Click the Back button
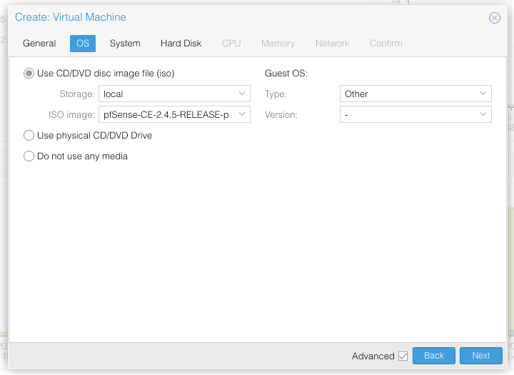Image resolution: width=514 pixels, height=375 pixels. coord(433,356)
